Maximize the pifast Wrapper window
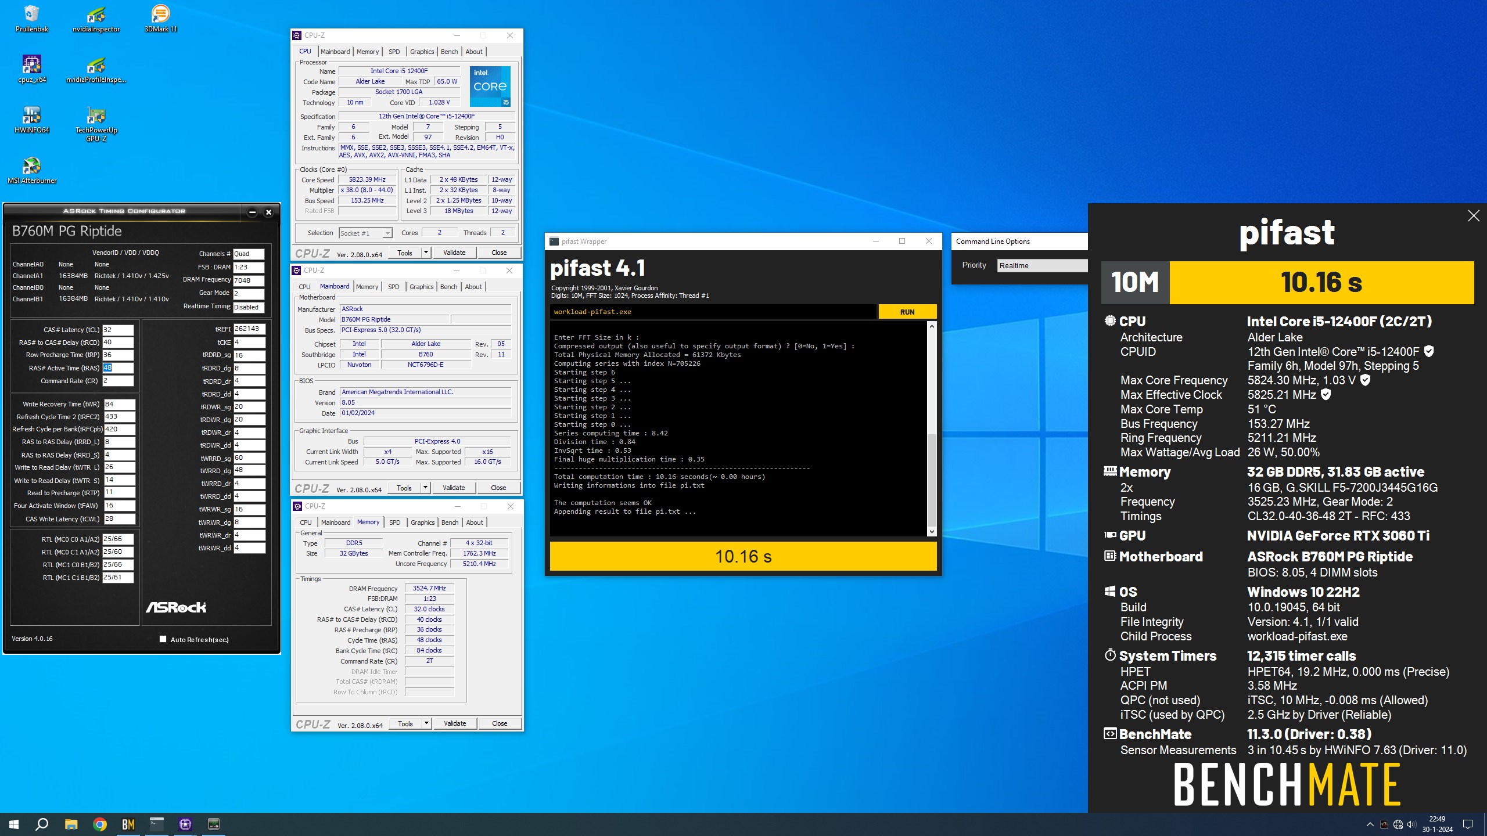This screenshot has width=1487, height=836. [x=902, y=241]
